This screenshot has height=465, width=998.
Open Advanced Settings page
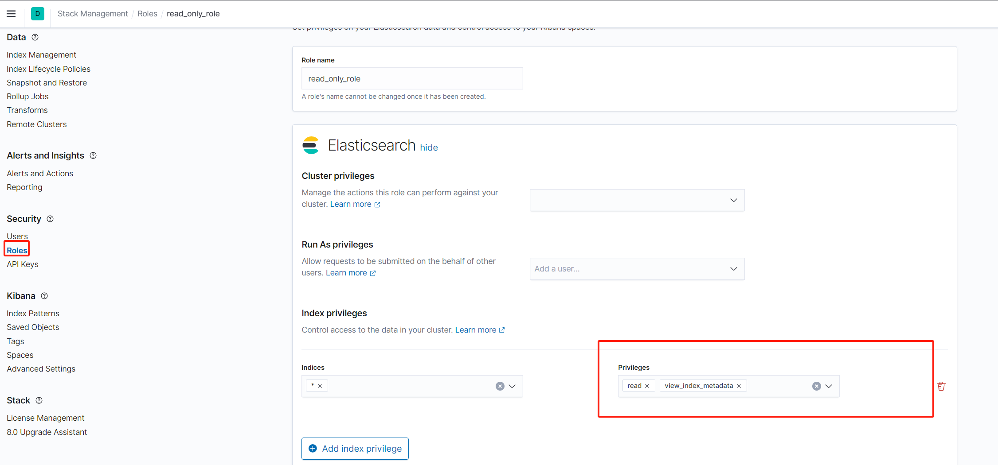click(x=41, y=369)
